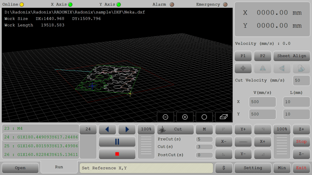
Task: Click the PreCut seconds field
Action: [x=204, y=139]
